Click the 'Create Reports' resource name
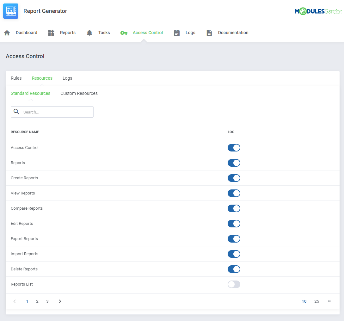 [24, 178]
